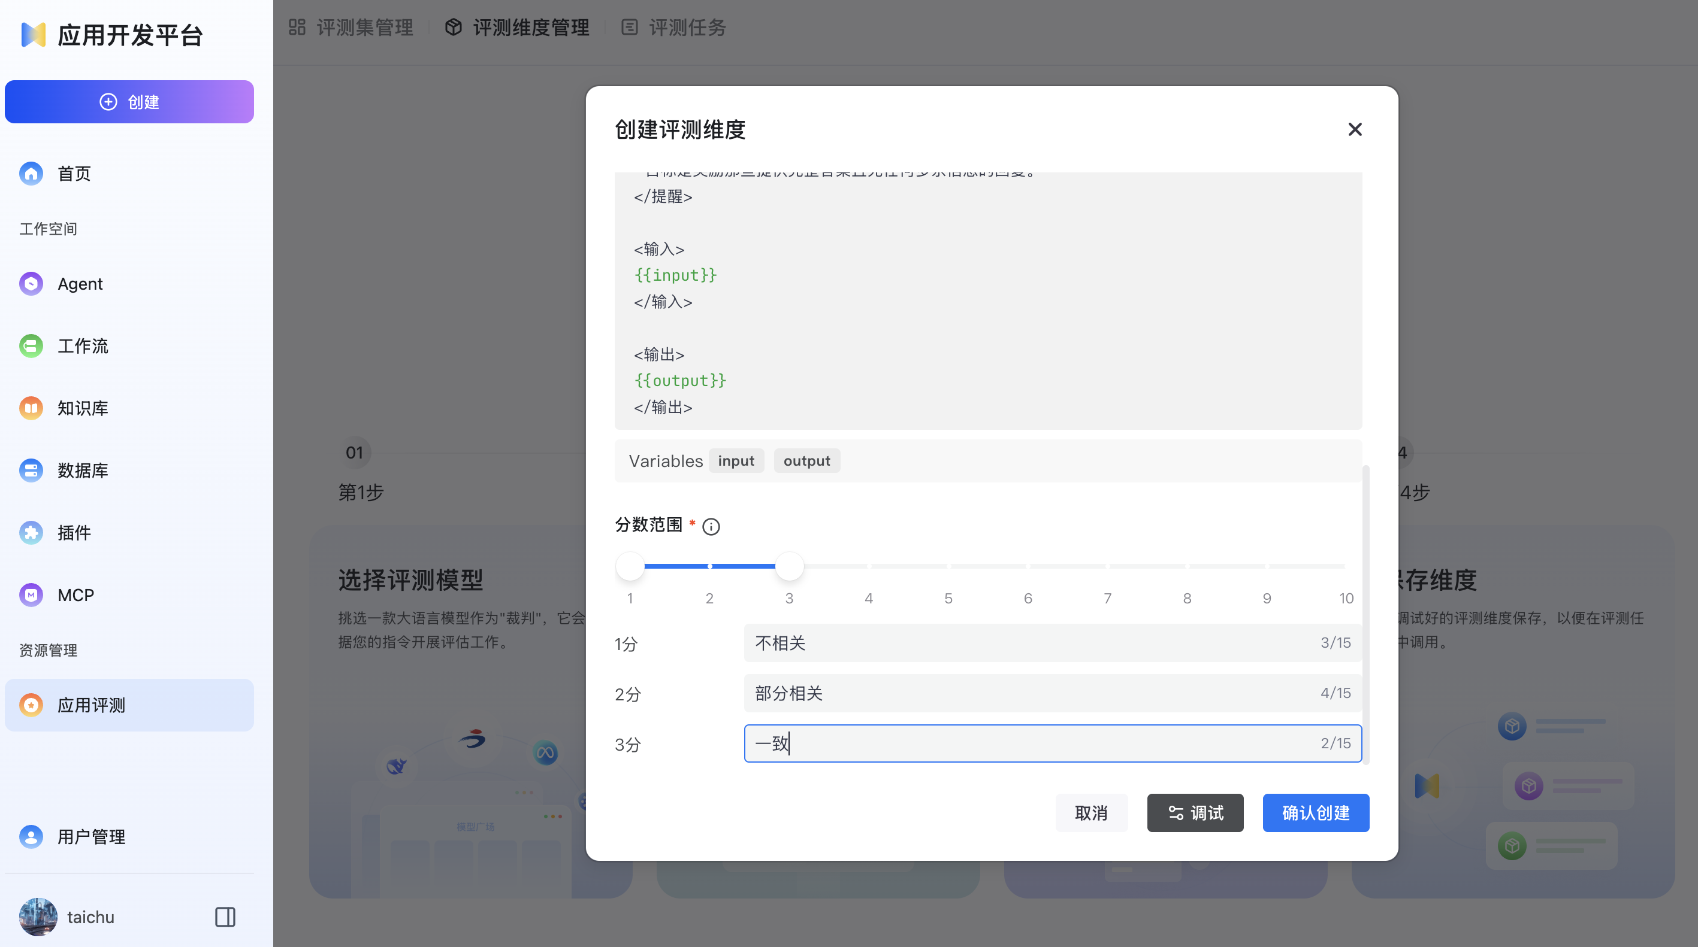Click 确认创建 to confirm creation

(1316, 813)
